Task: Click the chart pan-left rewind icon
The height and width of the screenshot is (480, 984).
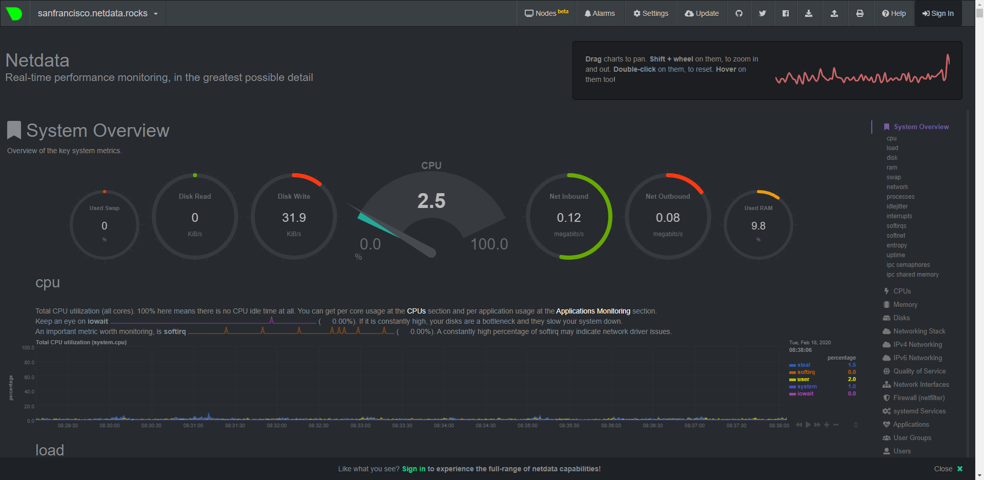Action: (x=798, y=425)
